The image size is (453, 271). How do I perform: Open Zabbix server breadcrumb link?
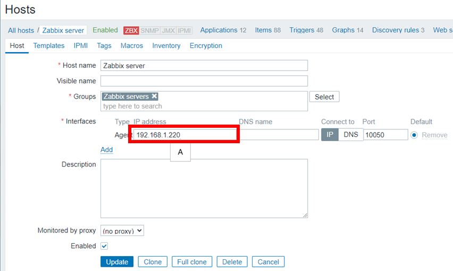click(x=63, y=30)
